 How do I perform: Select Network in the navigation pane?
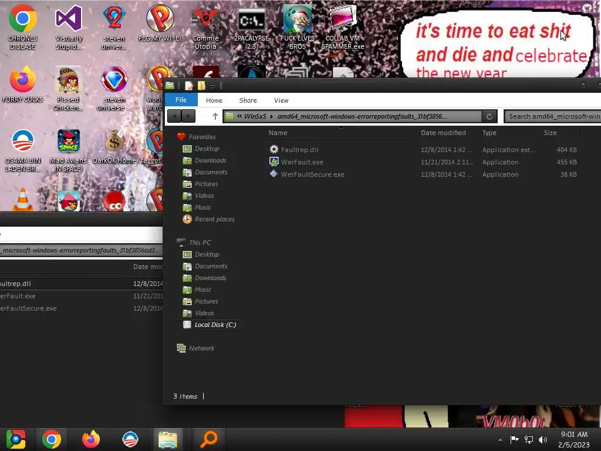(x=201, y=348)
